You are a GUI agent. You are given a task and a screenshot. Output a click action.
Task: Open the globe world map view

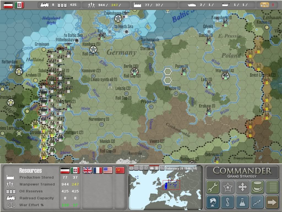pos(213,202)
